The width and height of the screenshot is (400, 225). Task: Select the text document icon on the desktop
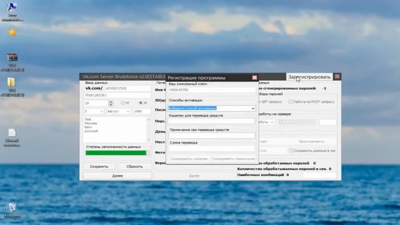point(12,132)
